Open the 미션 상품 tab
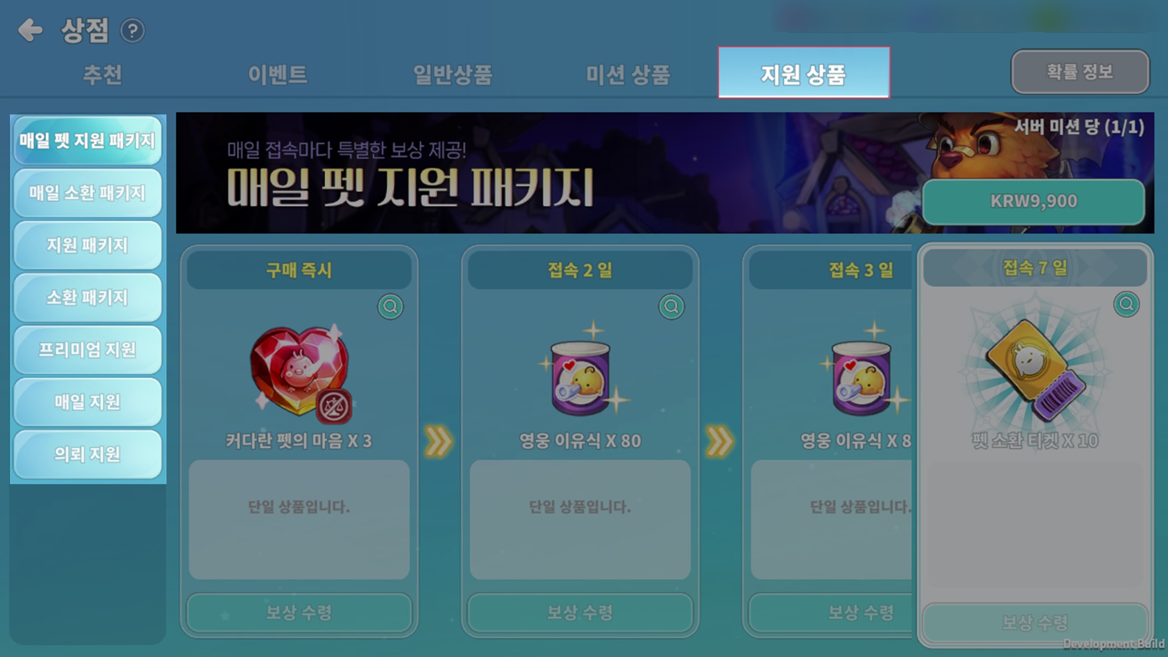 coord(628,74)
